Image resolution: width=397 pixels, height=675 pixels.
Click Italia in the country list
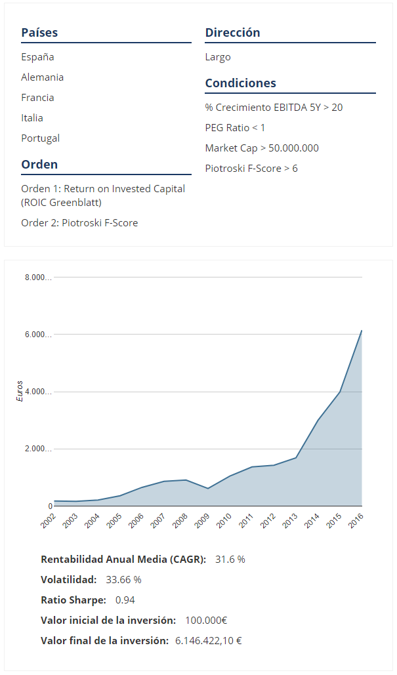[x=32, y=118]
